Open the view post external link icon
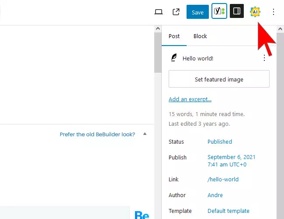 coord(176,12)
